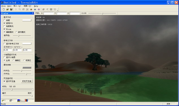Image resolution: width=179 pixels, height=106 pixels.
Task: Switch to the N... bottom panel tab
Action: pyautogui.click(x=5, y=100)
